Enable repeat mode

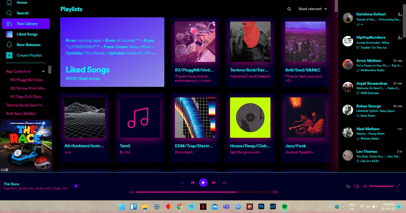(224, 182)
